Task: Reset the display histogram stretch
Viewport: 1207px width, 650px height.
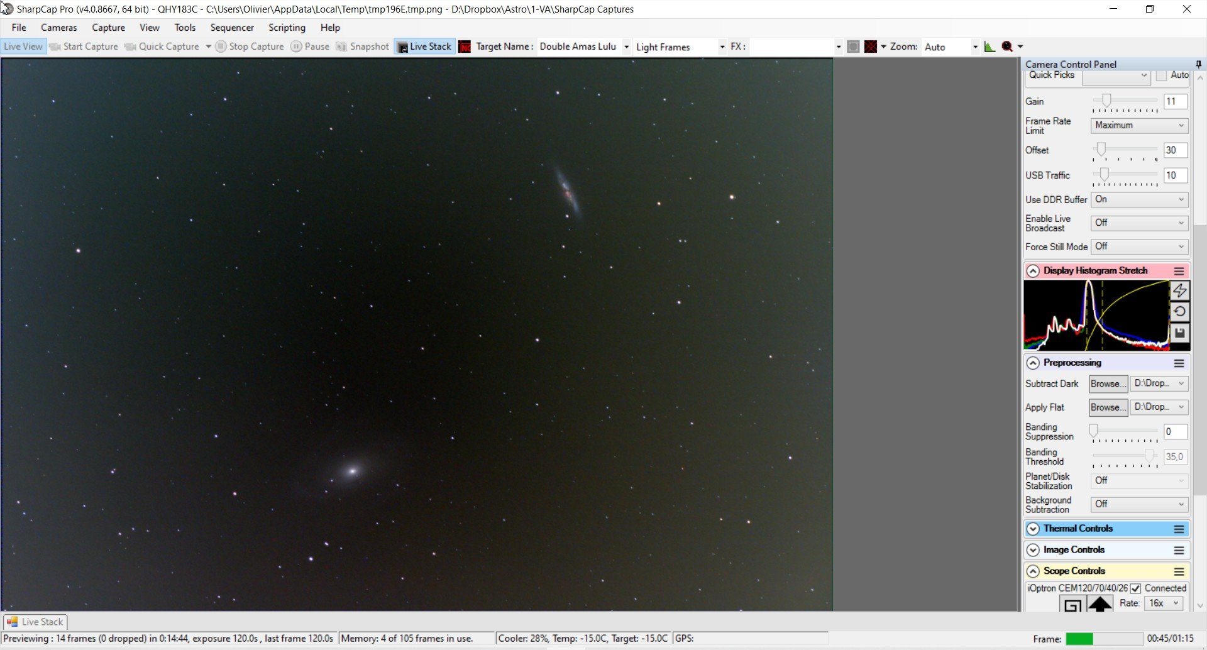Action: [x=1179, y=311]
